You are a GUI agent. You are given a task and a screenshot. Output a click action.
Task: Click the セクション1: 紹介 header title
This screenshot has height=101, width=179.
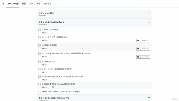[46, 13]
